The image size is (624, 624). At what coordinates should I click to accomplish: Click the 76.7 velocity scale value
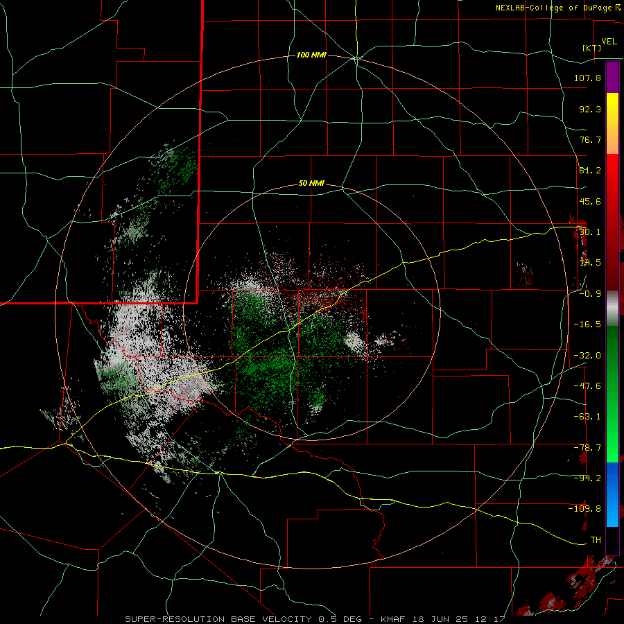[x=590, y=139]
